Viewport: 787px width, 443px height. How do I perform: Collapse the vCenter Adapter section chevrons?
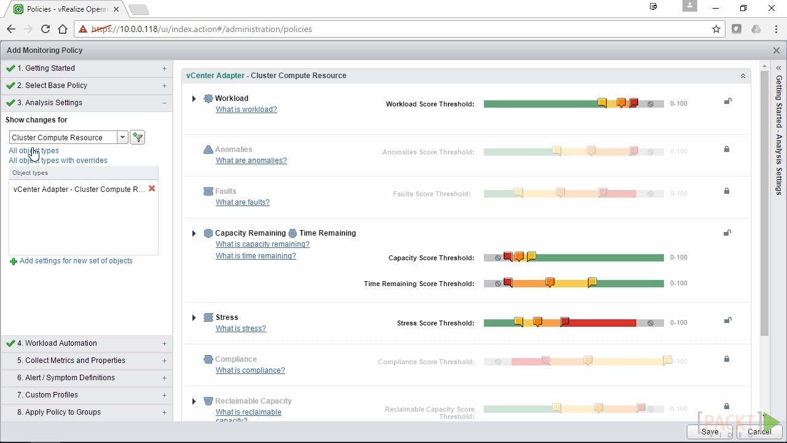(743, 76)
